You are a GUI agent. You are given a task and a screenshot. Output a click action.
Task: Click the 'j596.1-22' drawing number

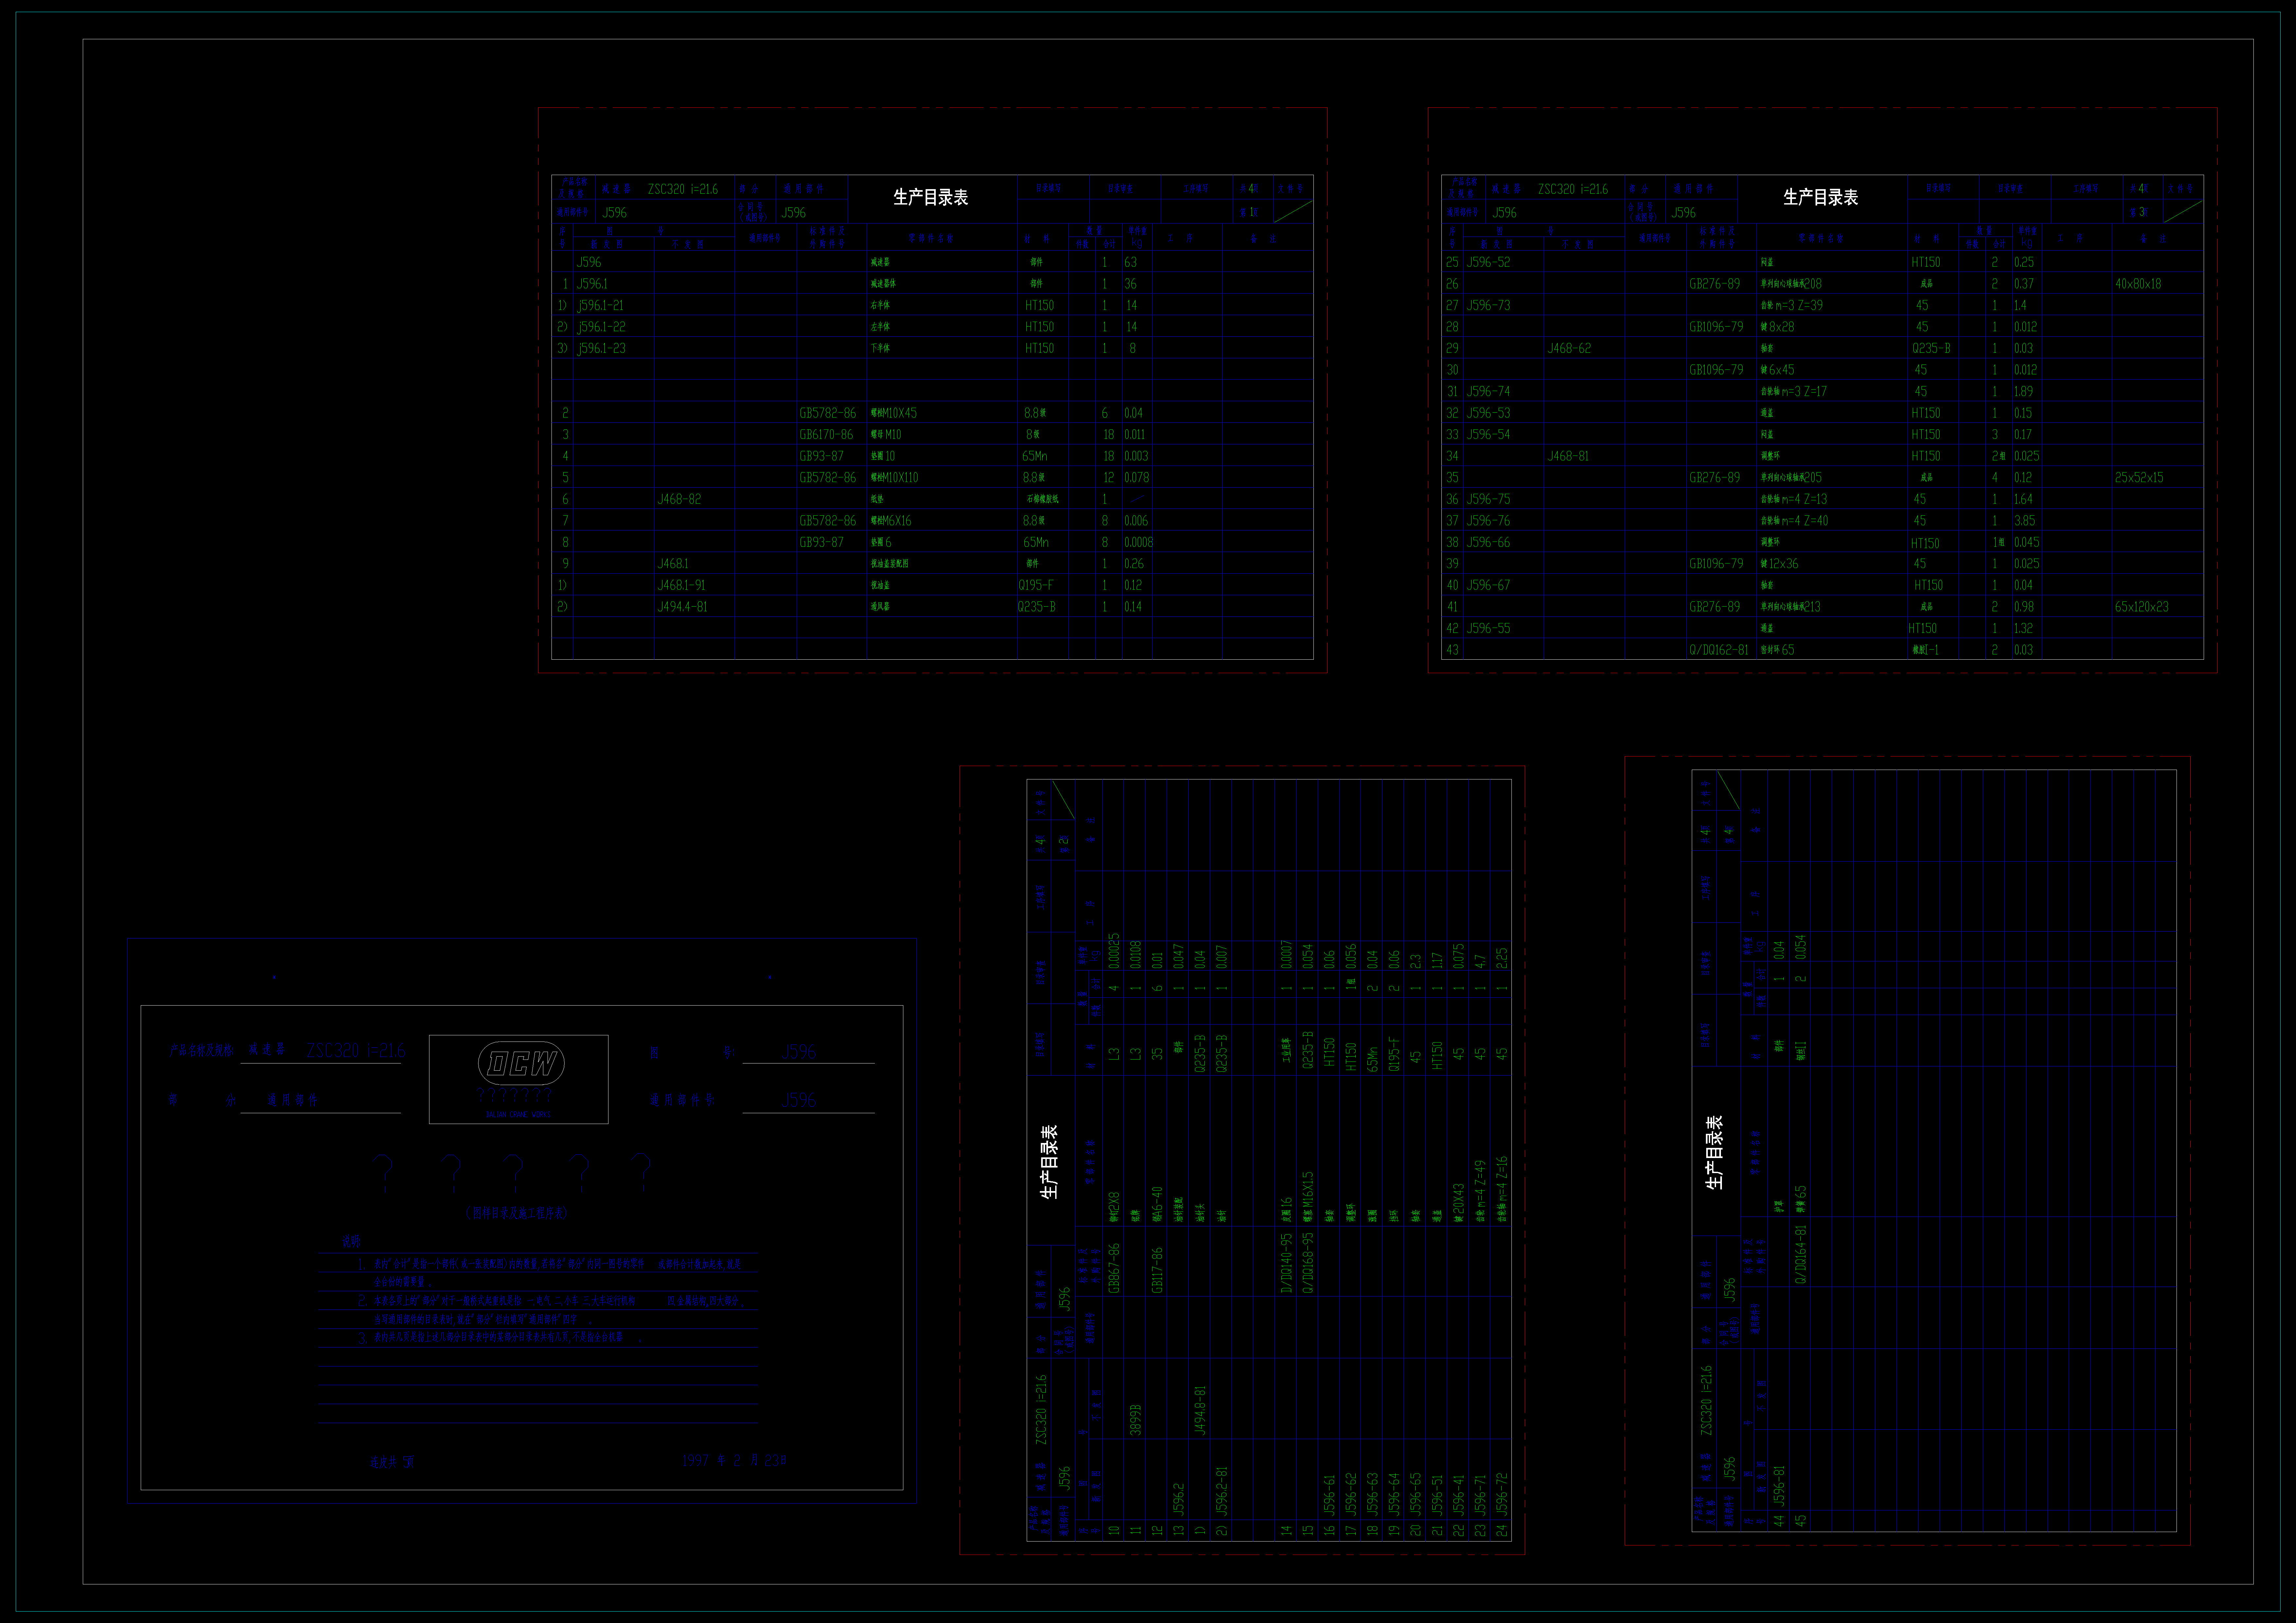point(601,327)
